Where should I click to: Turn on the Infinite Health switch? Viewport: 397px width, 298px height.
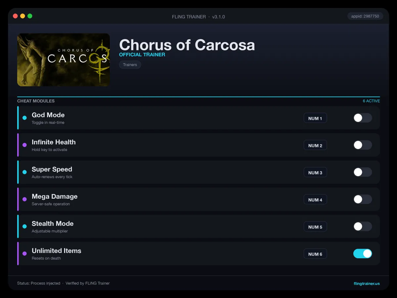pos(363,145)
